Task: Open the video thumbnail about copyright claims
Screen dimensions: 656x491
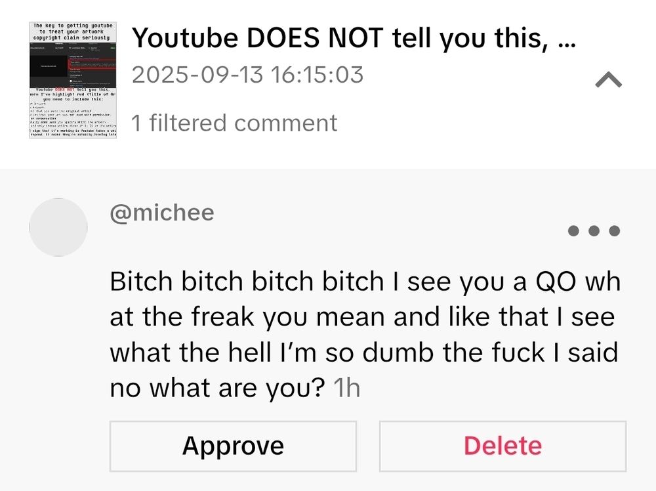Action: tap(73, 79)
